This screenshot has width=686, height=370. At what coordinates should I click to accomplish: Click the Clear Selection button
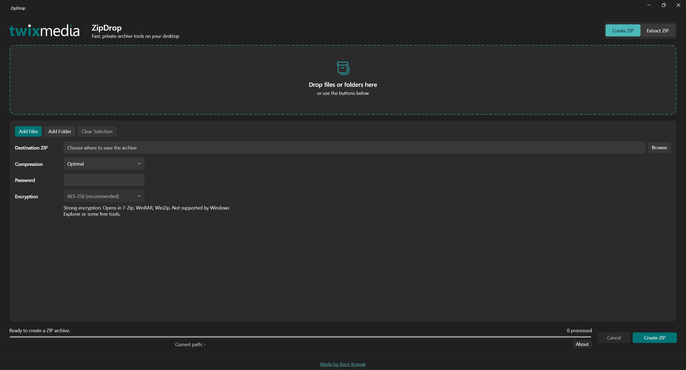tap(97, 131)
